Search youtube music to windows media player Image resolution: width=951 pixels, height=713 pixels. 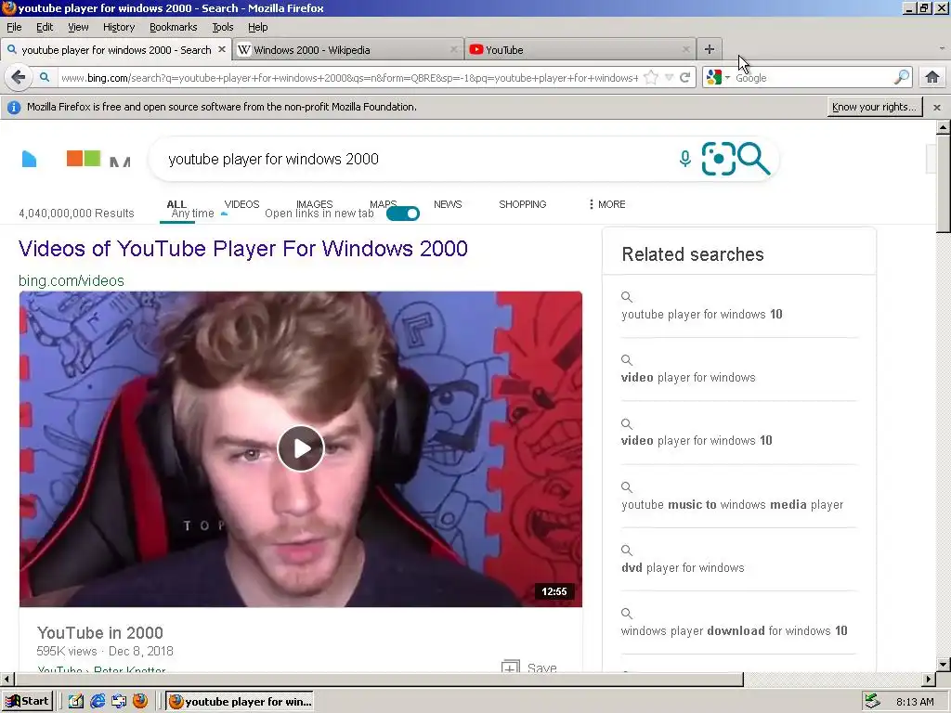(x=732, y=504)
